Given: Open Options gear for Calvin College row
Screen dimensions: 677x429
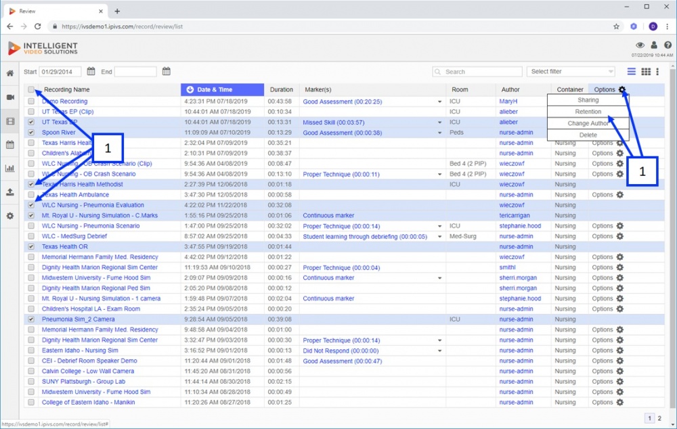Looking at the screenshot, I should point(620,371).
